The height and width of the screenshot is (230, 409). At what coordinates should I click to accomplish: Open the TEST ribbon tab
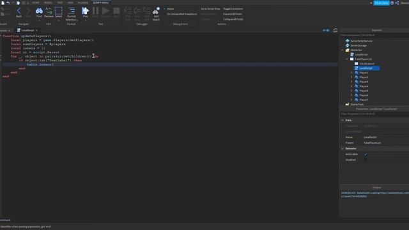pos(59,3)
